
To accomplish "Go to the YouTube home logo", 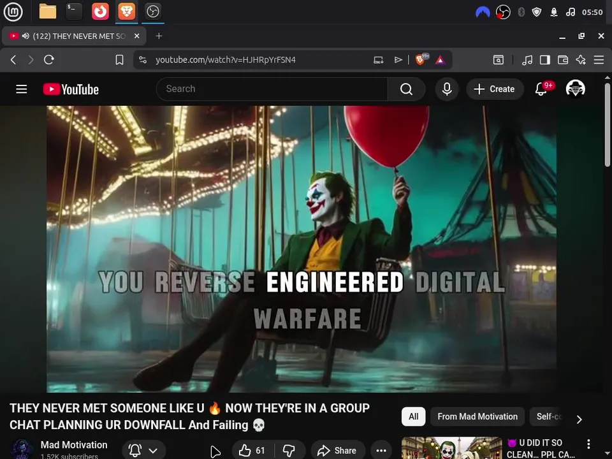I will coord(71,89).
